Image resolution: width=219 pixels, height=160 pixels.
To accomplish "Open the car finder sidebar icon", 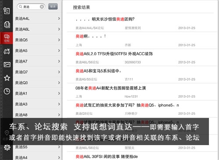I will (x=7, y=51).
